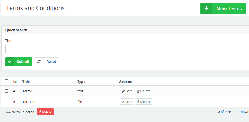Screen dimensions: 249x122
Task: Click the trash Delete icon for Terms2
Action: click(x=138, y=102)
